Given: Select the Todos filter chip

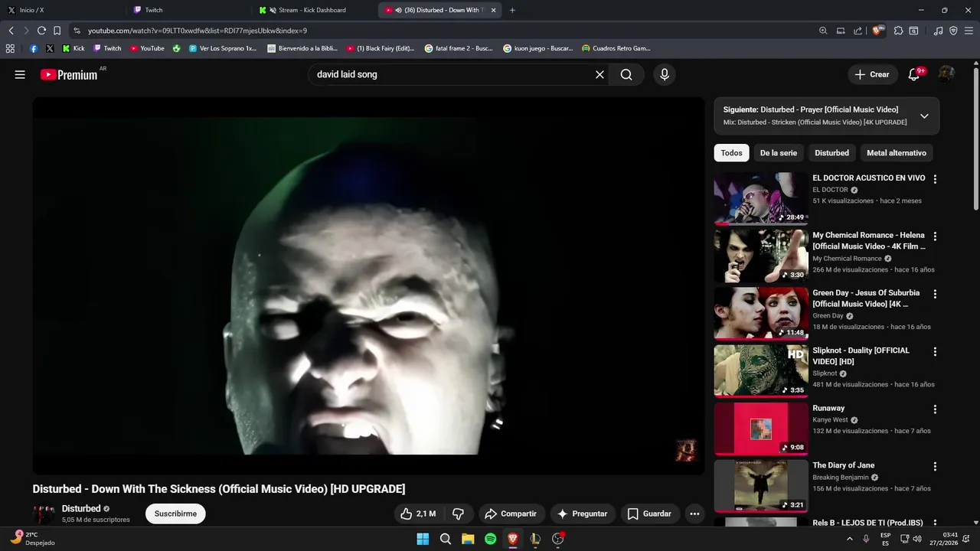Looking at the screenshot, I should point(731,153).
